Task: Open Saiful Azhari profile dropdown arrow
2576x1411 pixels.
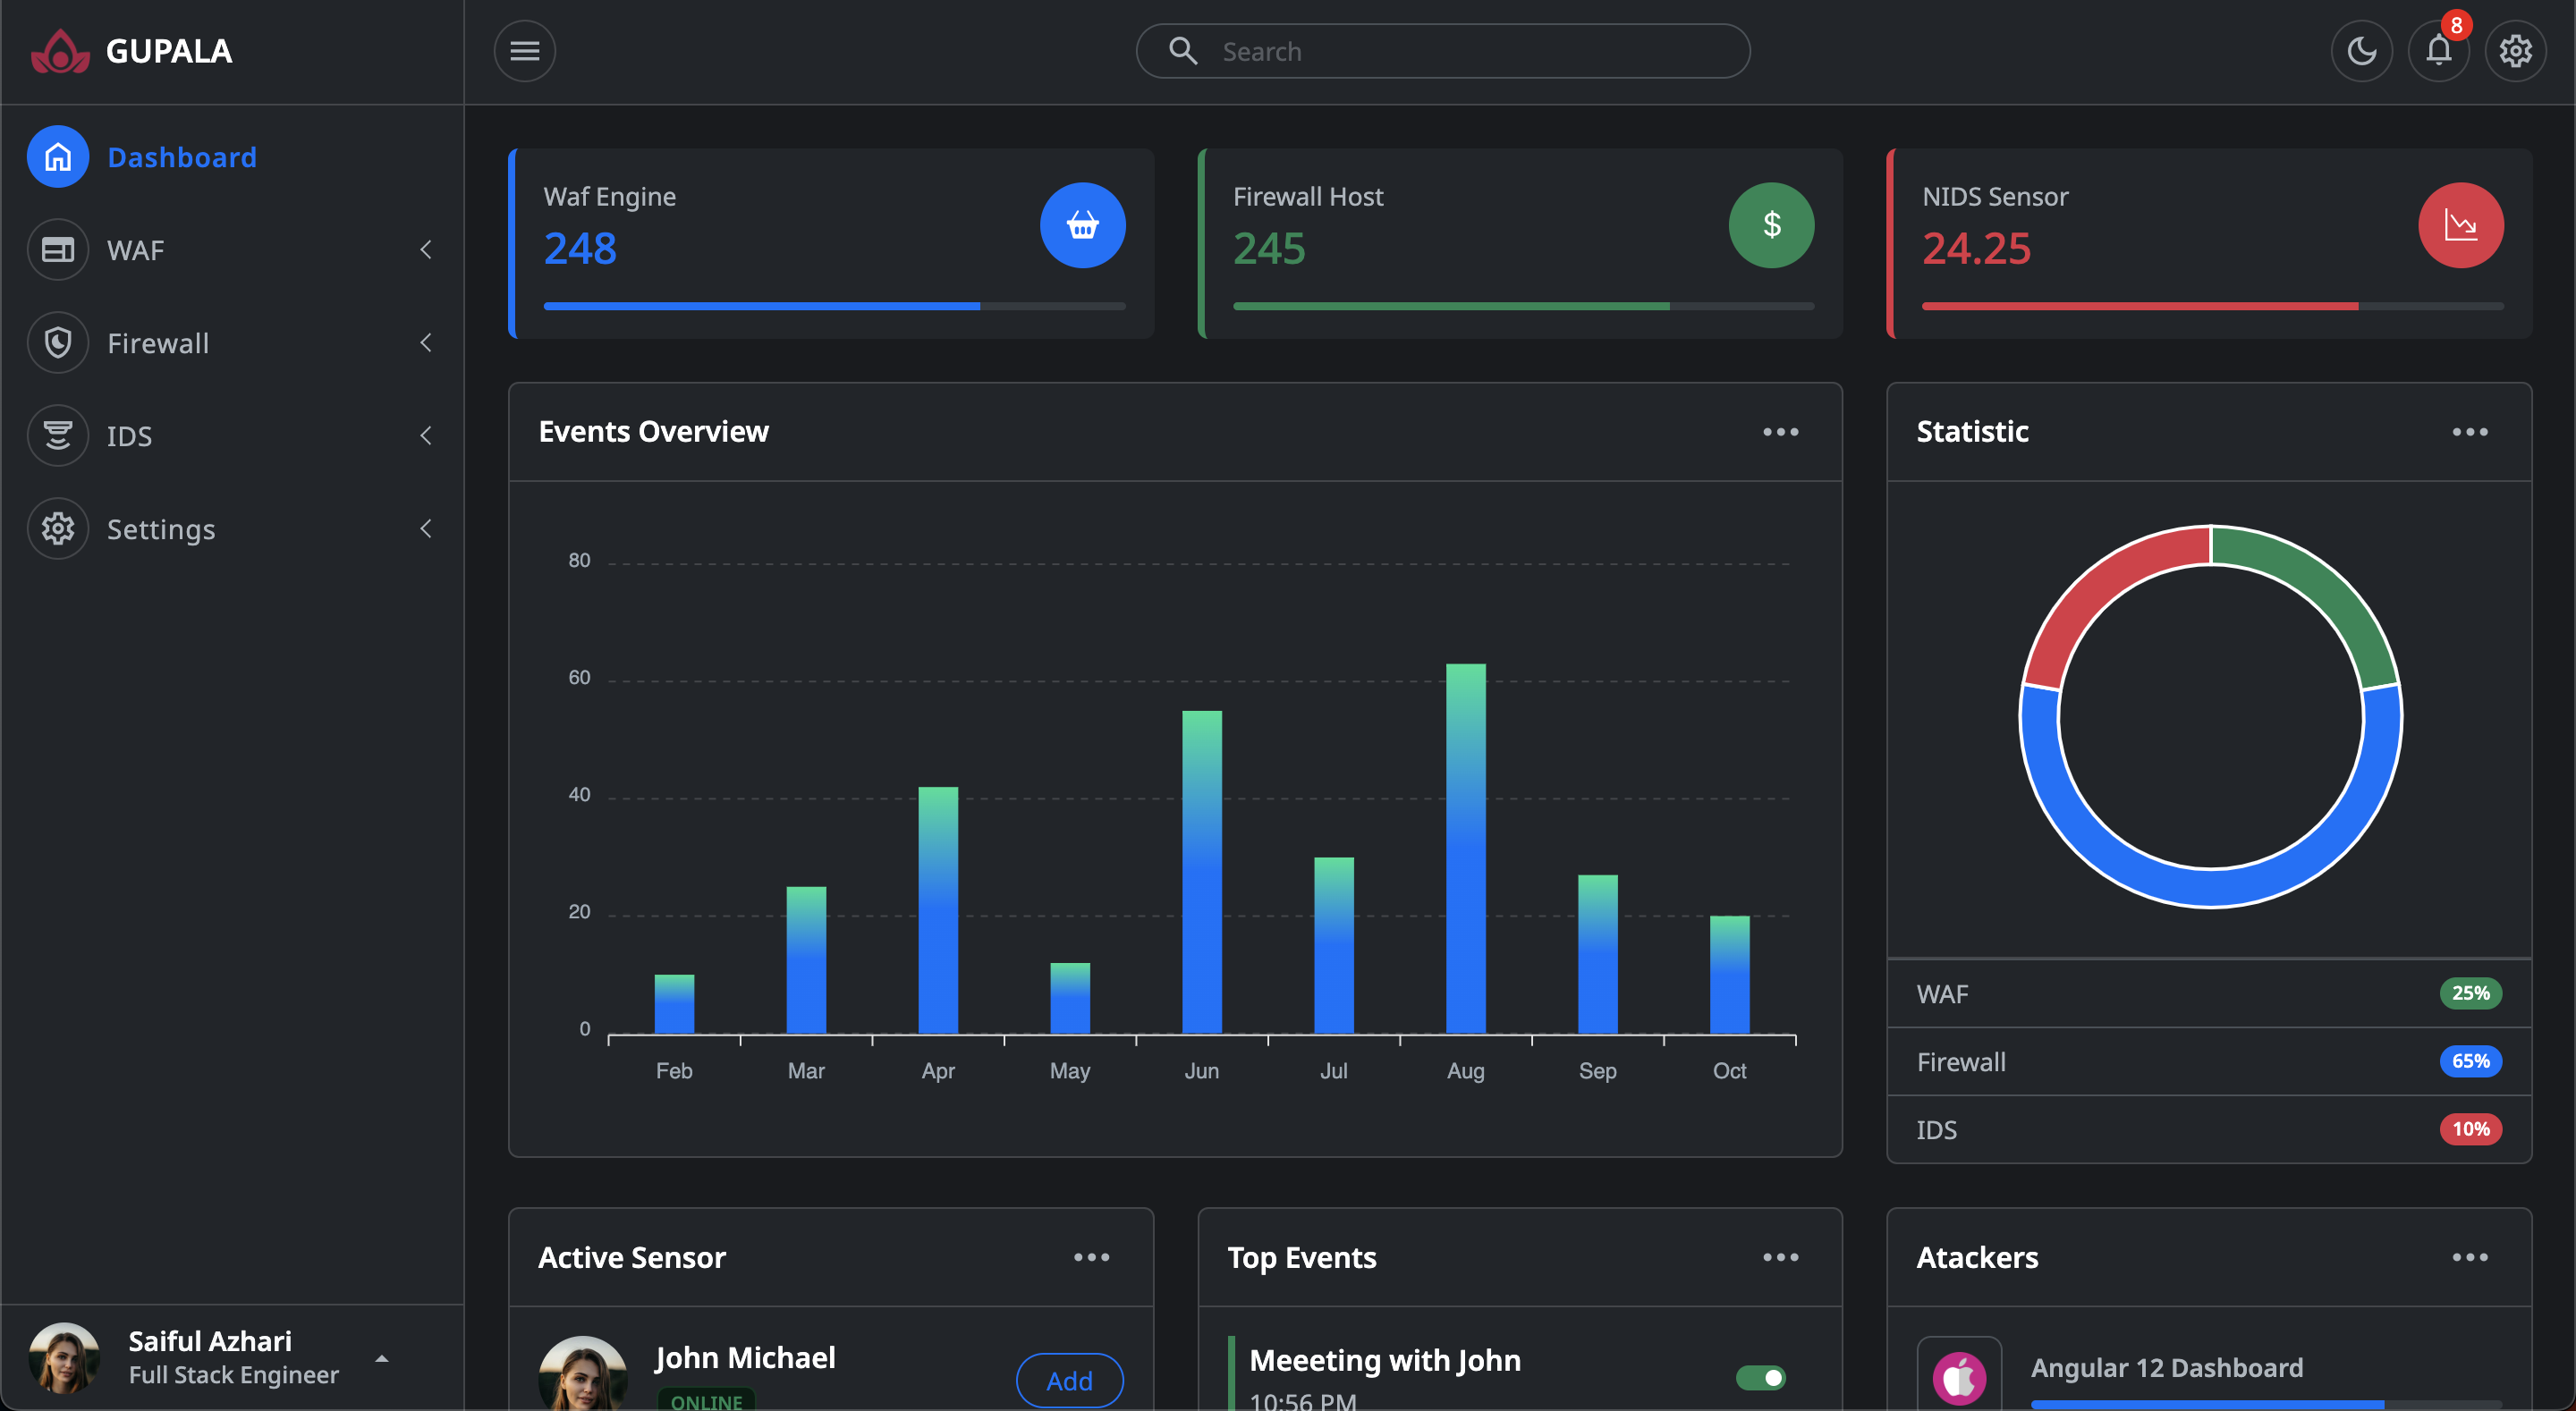Action: pos(382,1358)
